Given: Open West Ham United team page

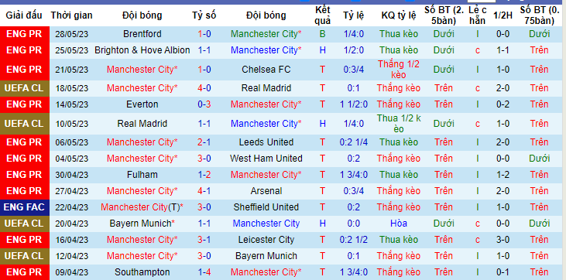Looking at the screenshot, I should (266, 159).
